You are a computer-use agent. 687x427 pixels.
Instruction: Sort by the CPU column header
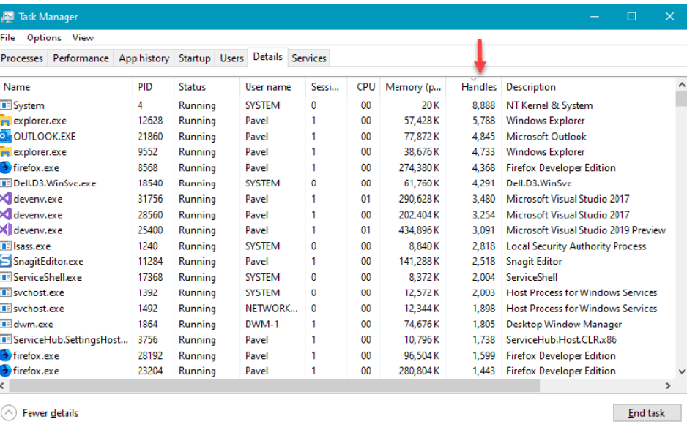(364, 87)
